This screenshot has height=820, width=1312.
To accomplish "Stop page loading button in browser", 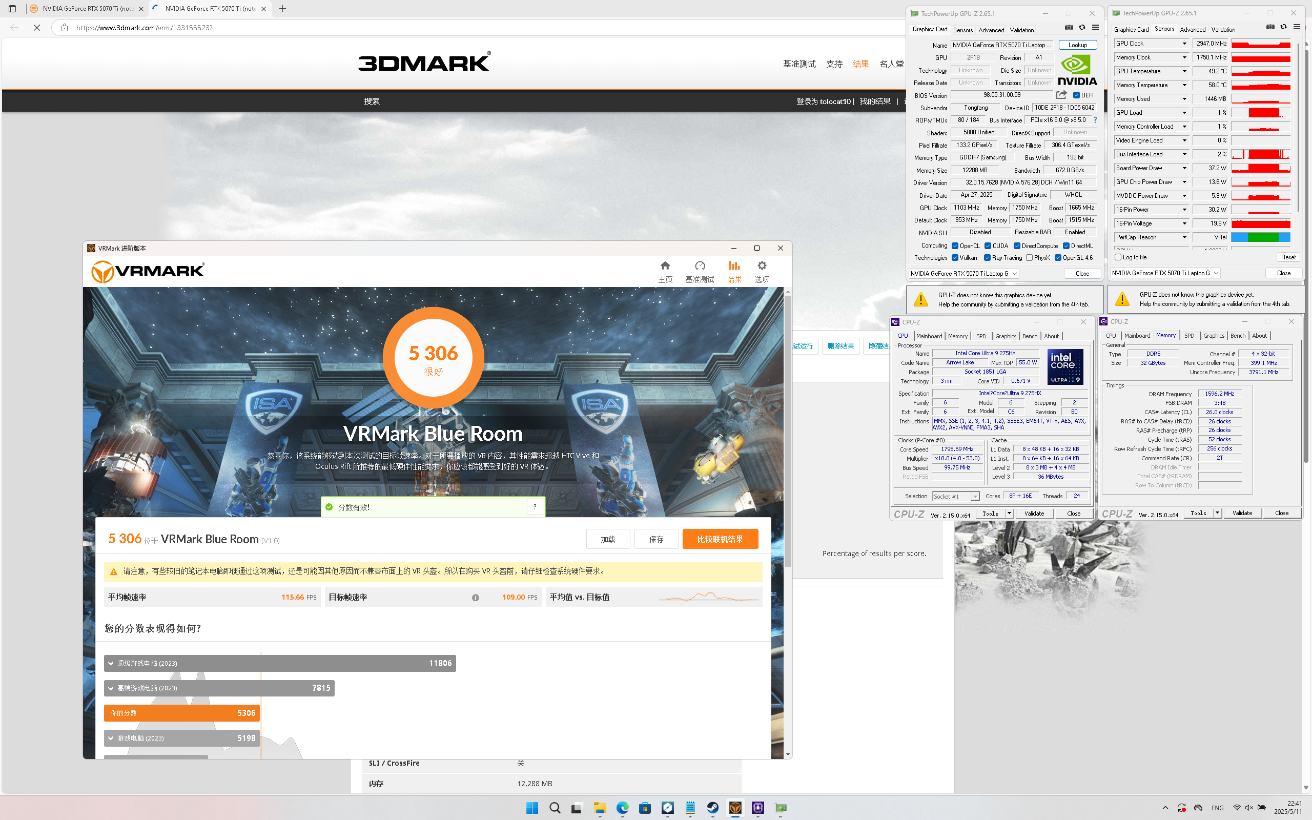I will pos(37,27).
